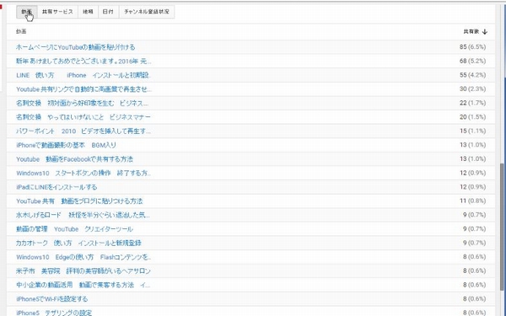Open 米子市 美容院 ヘアサロン video link

point(83,271)
